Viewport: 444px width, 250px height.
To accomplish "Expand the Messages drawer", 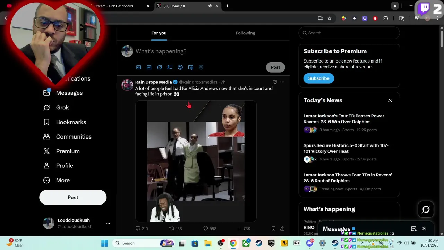I will click(424, 229).
